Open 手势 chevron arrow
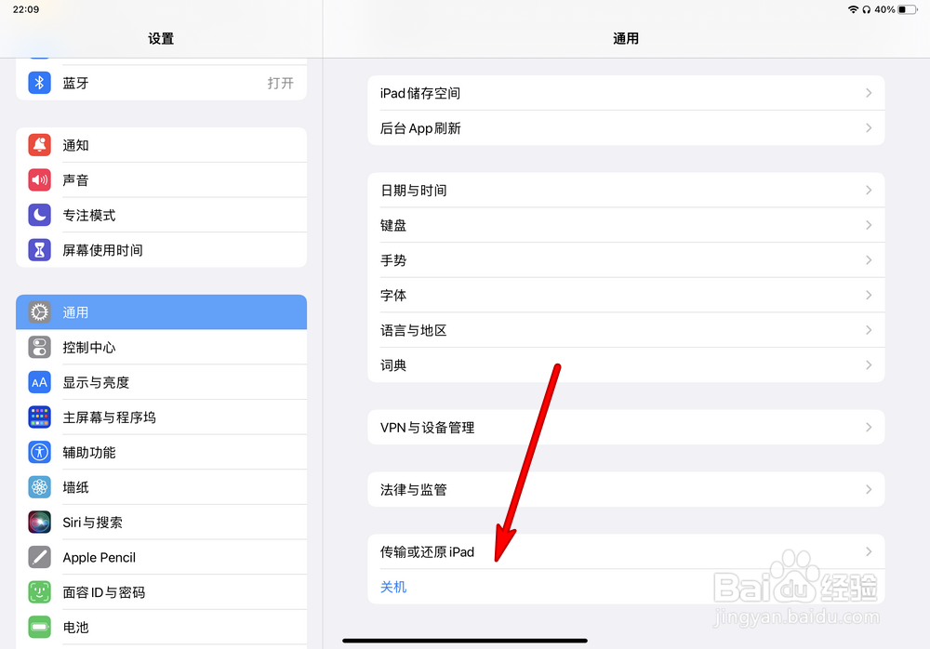This screenshot has height=649, width=930. pyautogui.click(x=869, y=259)
